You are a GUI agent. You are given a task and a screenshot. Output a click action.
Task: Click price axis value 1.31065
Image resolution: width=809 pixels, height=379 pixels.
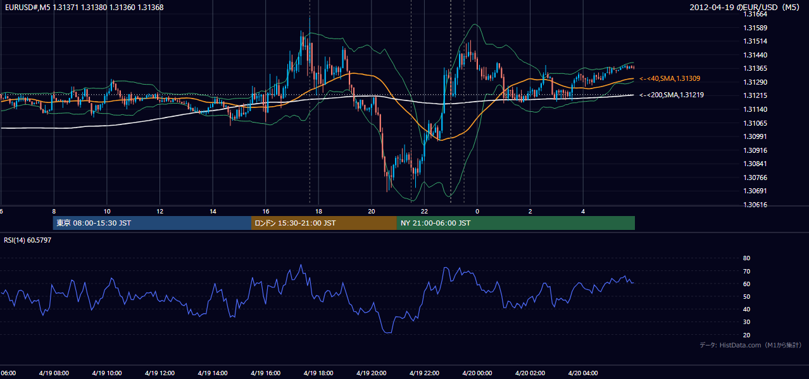(755, 123)
